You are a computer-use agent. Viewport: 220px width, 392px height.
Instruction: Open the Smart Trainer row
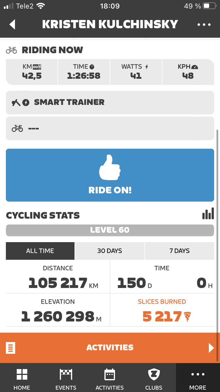pyautogui.click(x=110, y=102)
